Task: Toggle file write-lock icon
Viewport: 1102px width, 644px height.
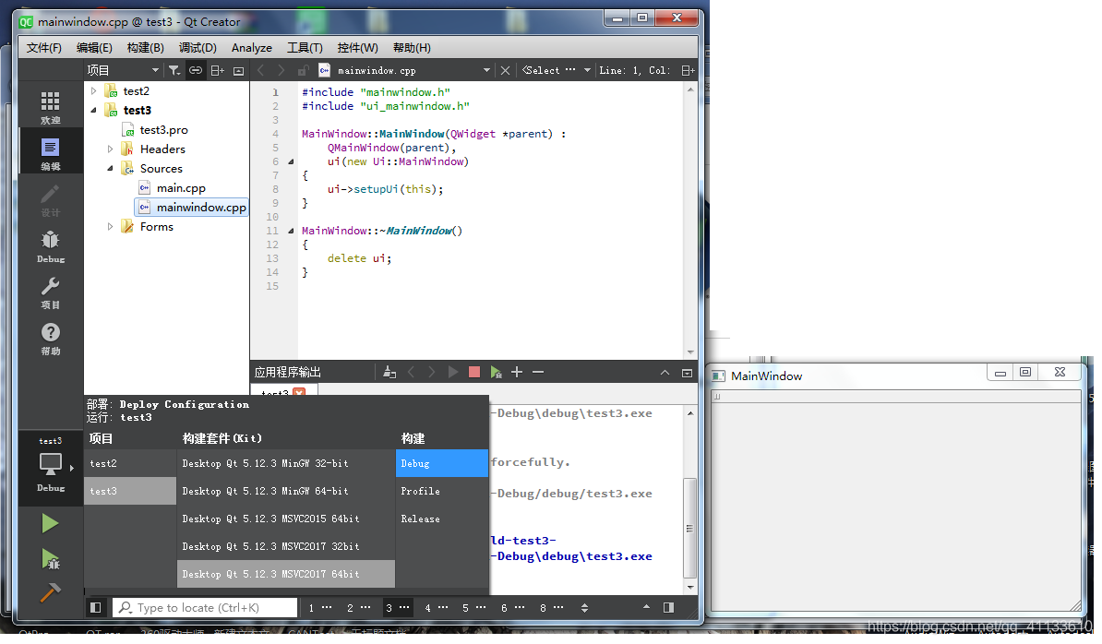Action: pyautogui.click(x=302, y=70)
